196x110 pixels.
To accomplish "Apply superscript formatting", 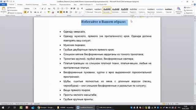I will point(41,12).
